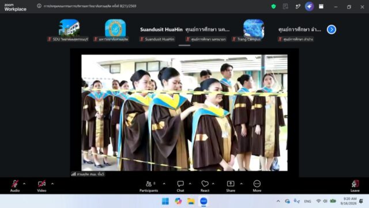Show hidden system tray icons
This screenshot has width=369, height=208.
pos(278,201)
